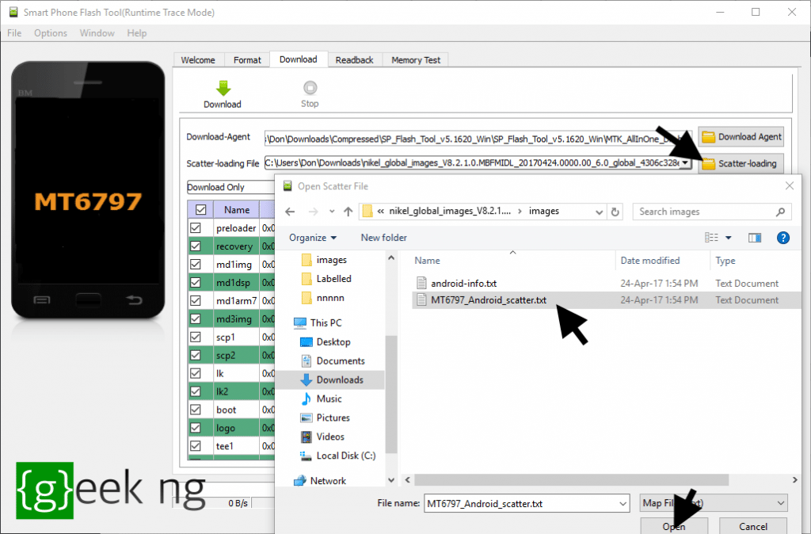Go forward in the file dialog

tap(313, 212)
